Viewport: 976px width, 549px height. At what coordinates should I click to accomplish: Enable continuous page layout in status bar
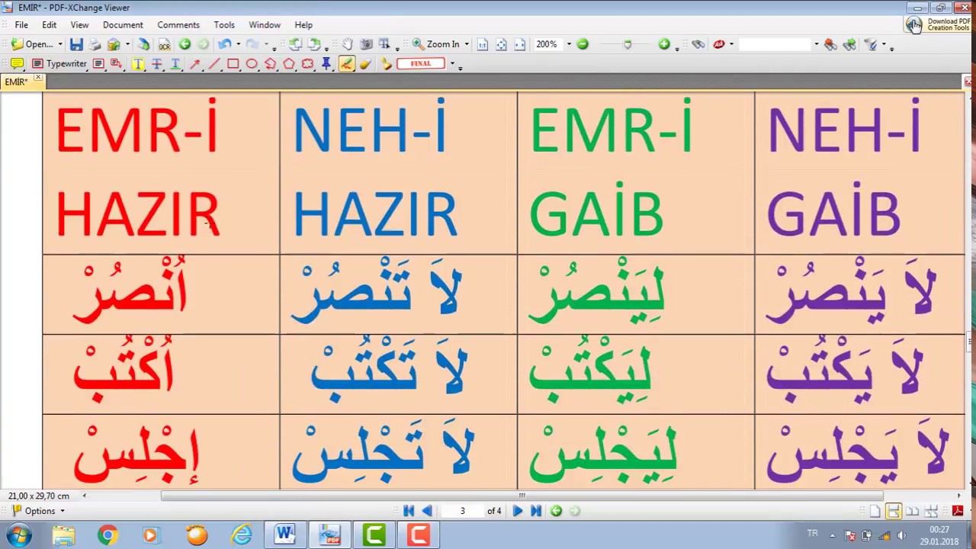point(893,511)
